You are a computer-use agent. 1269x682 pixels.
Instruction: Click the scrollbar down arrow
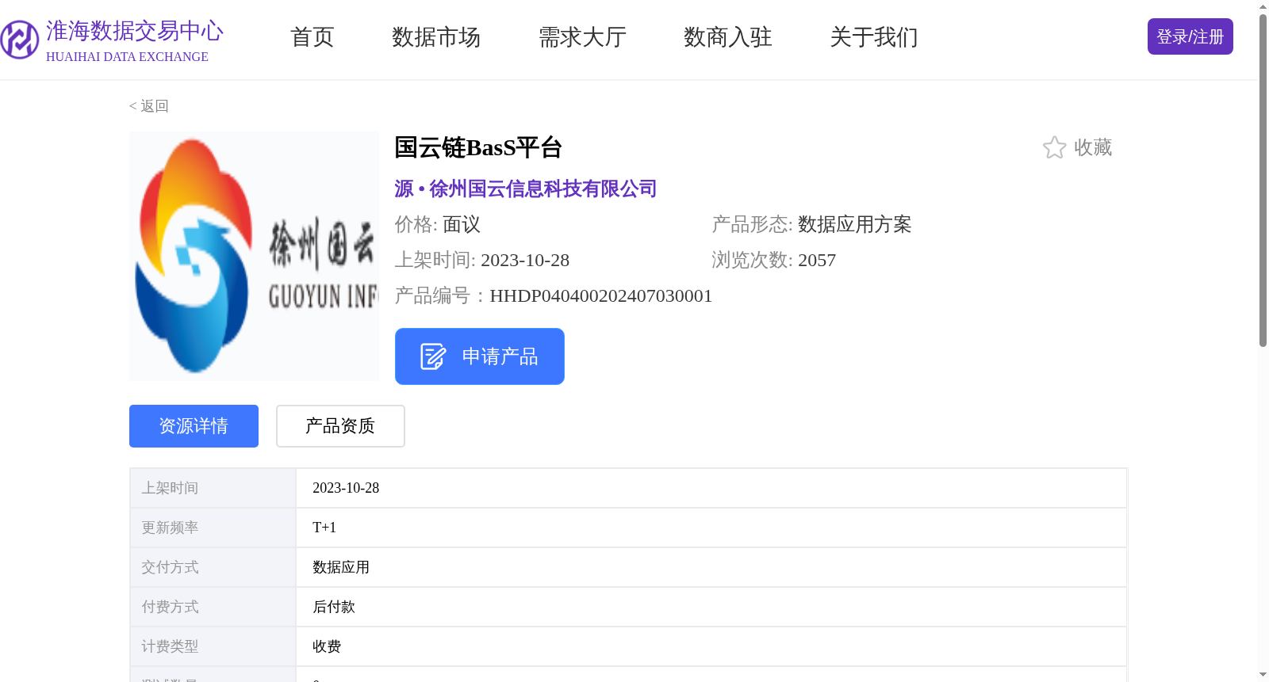click(x=1263, y=675)
